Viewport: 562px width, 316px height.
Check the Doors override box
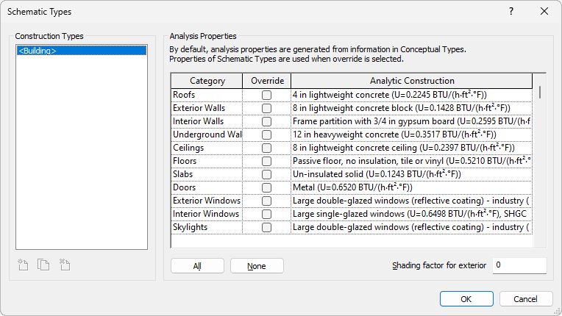tap(266, 187)
